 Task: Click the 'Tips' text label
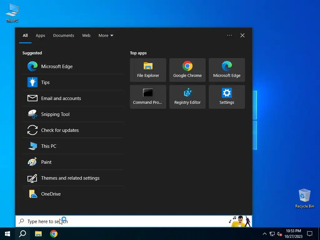pyautogui.click(x=45, y=82)
